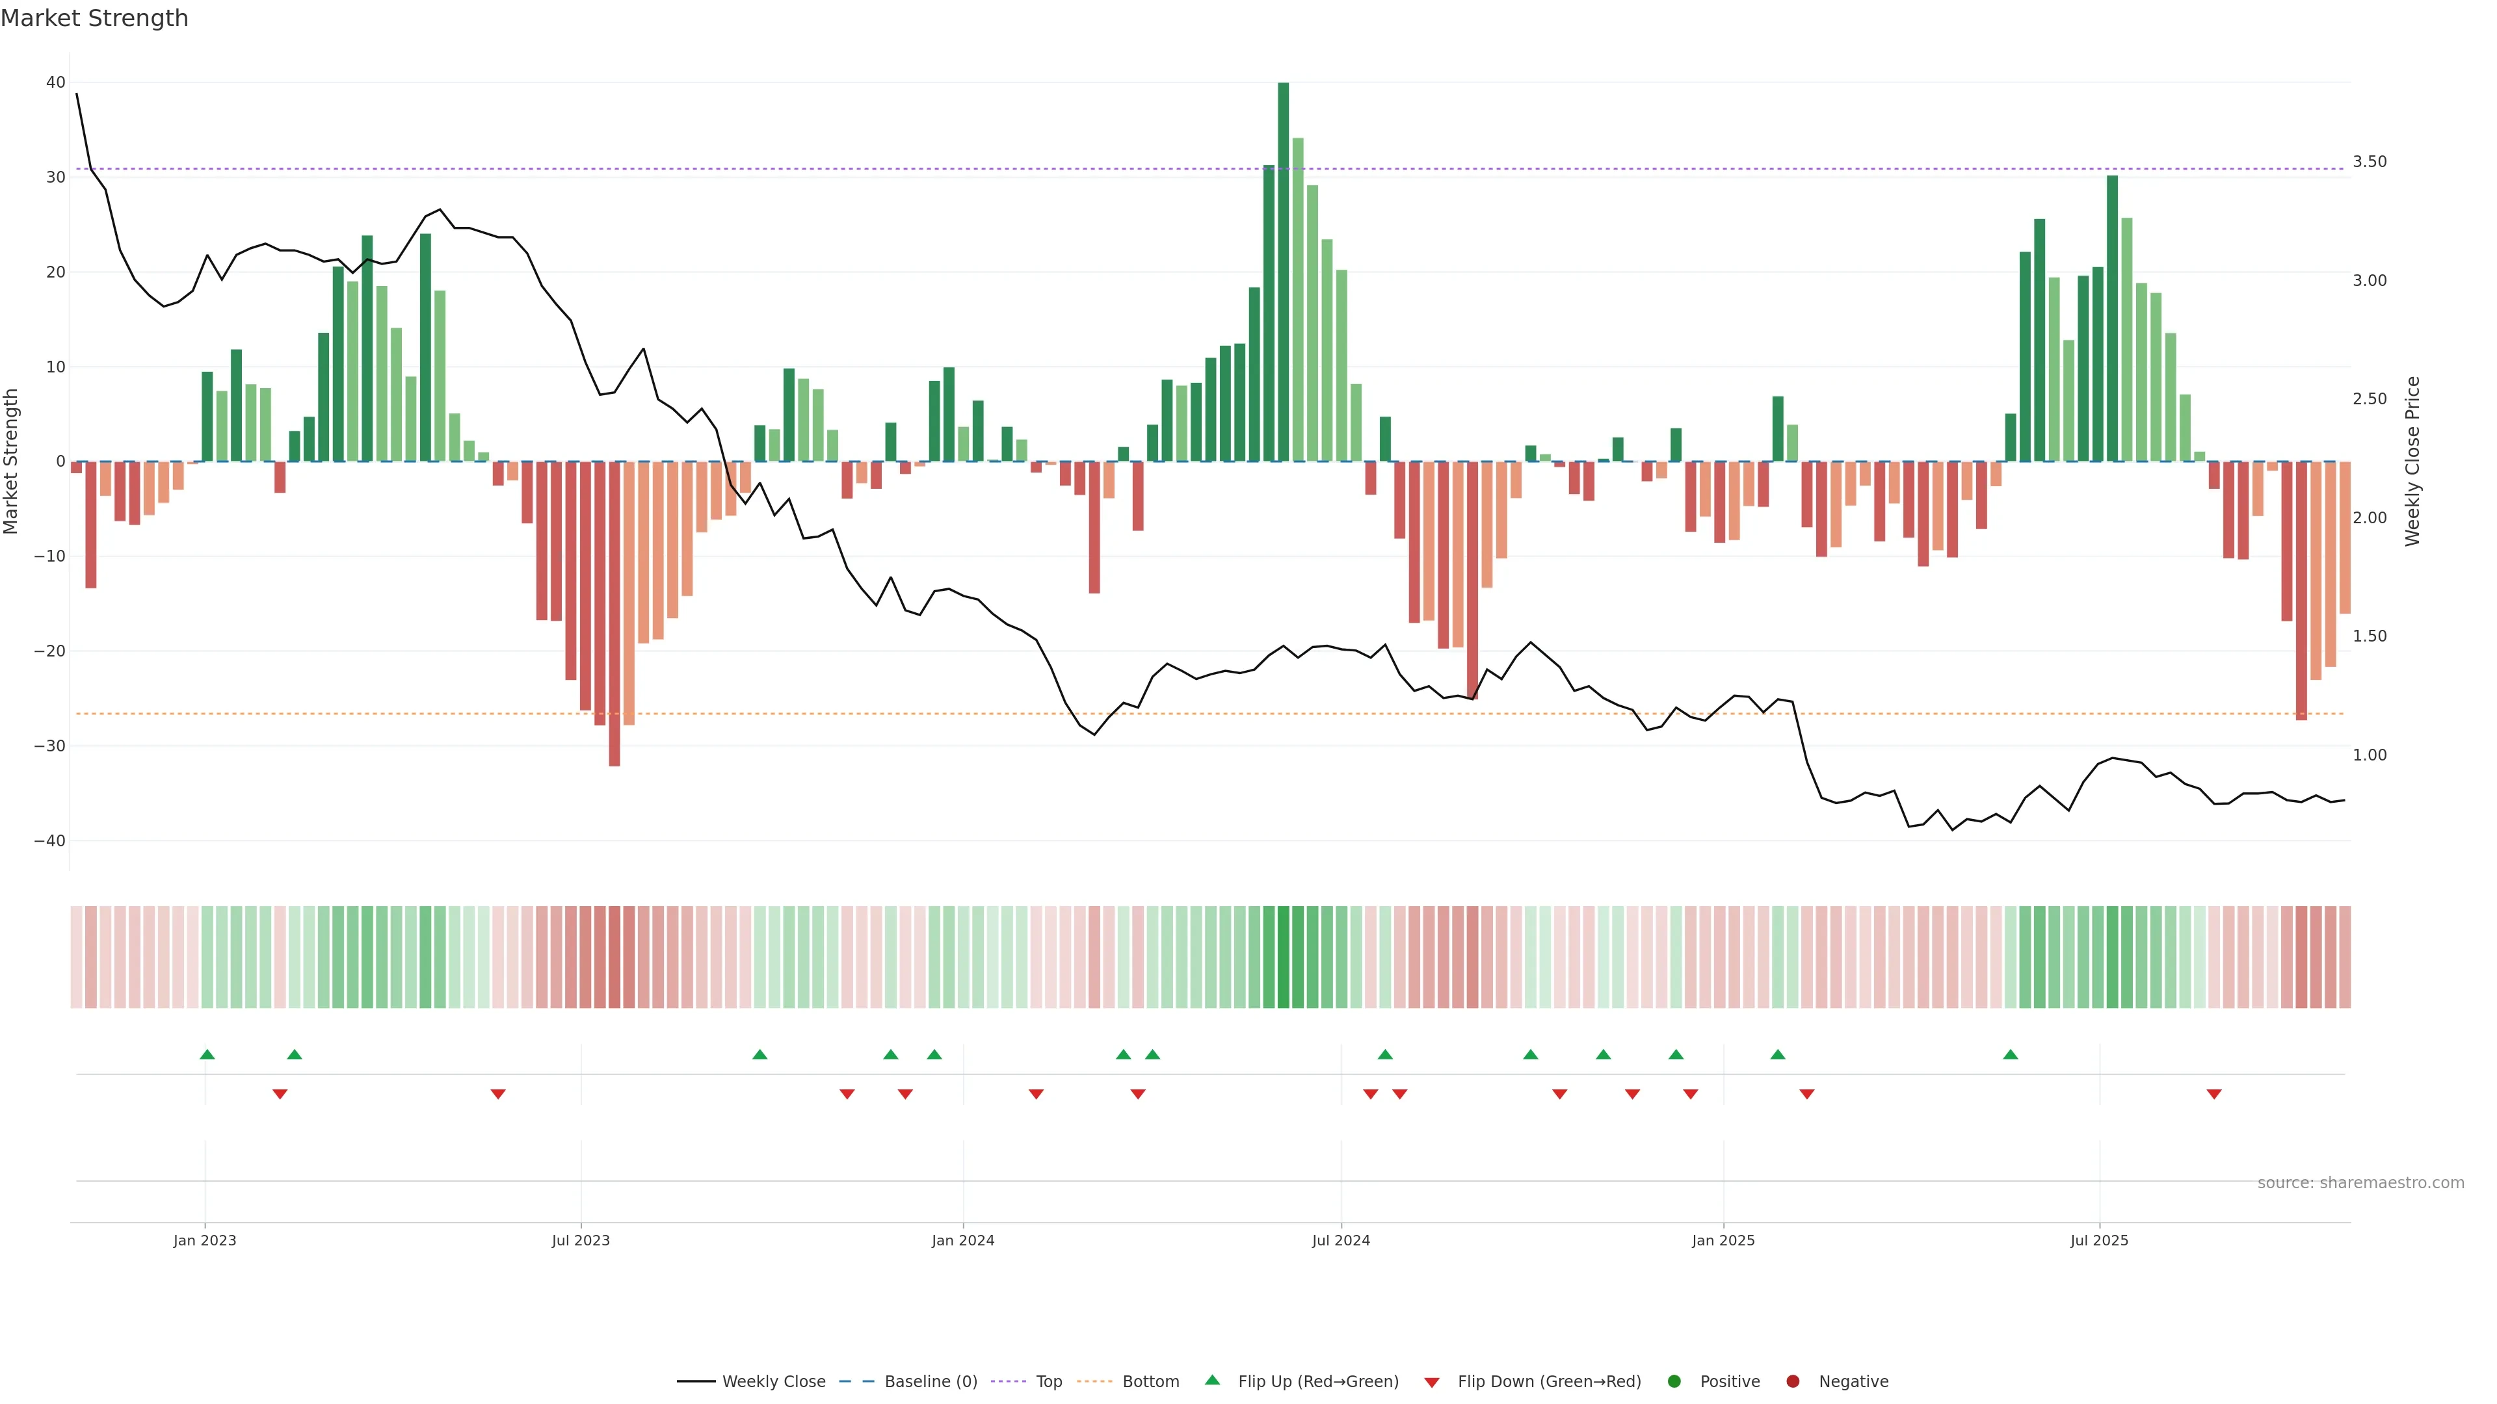Click the green Positive circle legend icon
The image size is (2497, 1404).
tap(1674, 1381)
